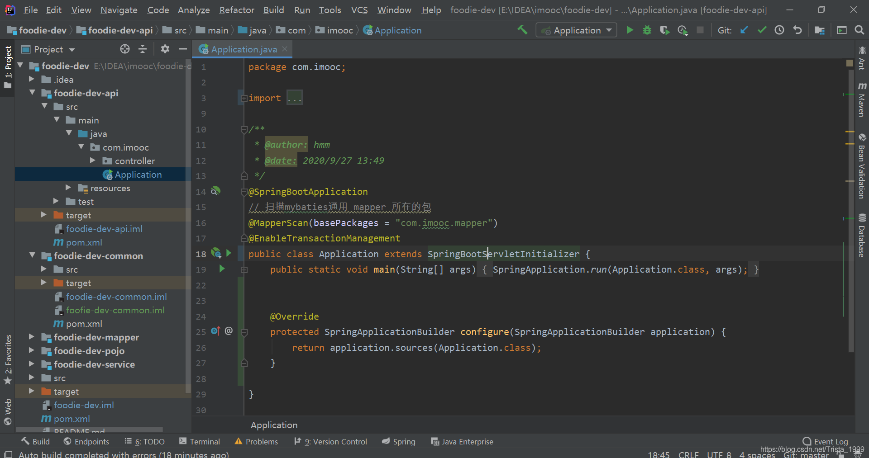Open Project panel settings gear
The height and width of the screenshot is (458, 869).
tap(165, 49)
